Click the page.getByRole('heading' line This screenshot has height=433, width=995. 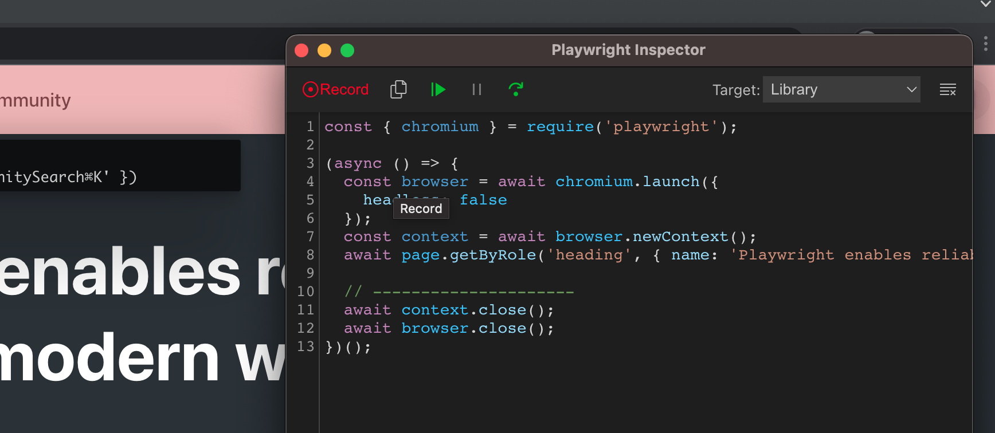pyautogui.click(x=658, y=255)
